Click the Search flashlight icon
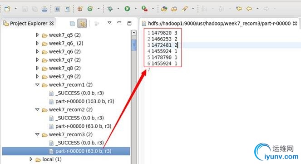Viewport: 301px width, 164px height. click(185, 9)
